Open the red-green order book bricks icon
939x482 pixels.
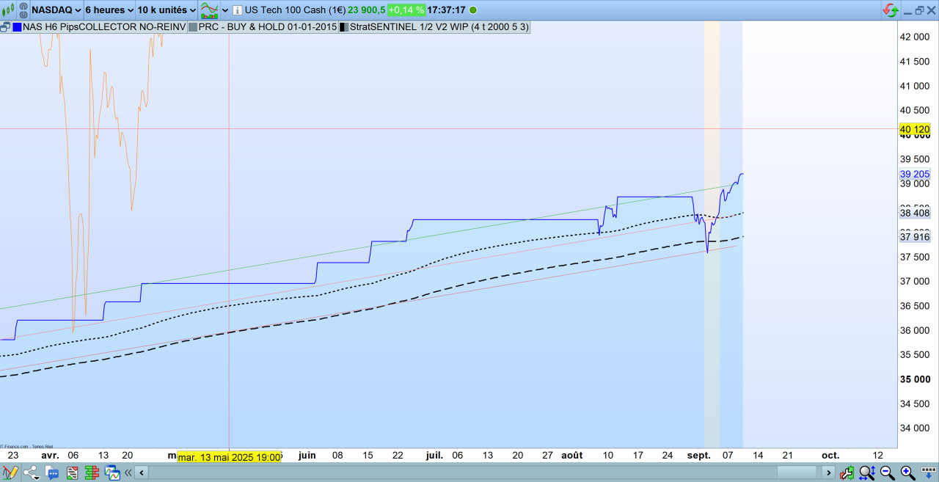point(92,472)
